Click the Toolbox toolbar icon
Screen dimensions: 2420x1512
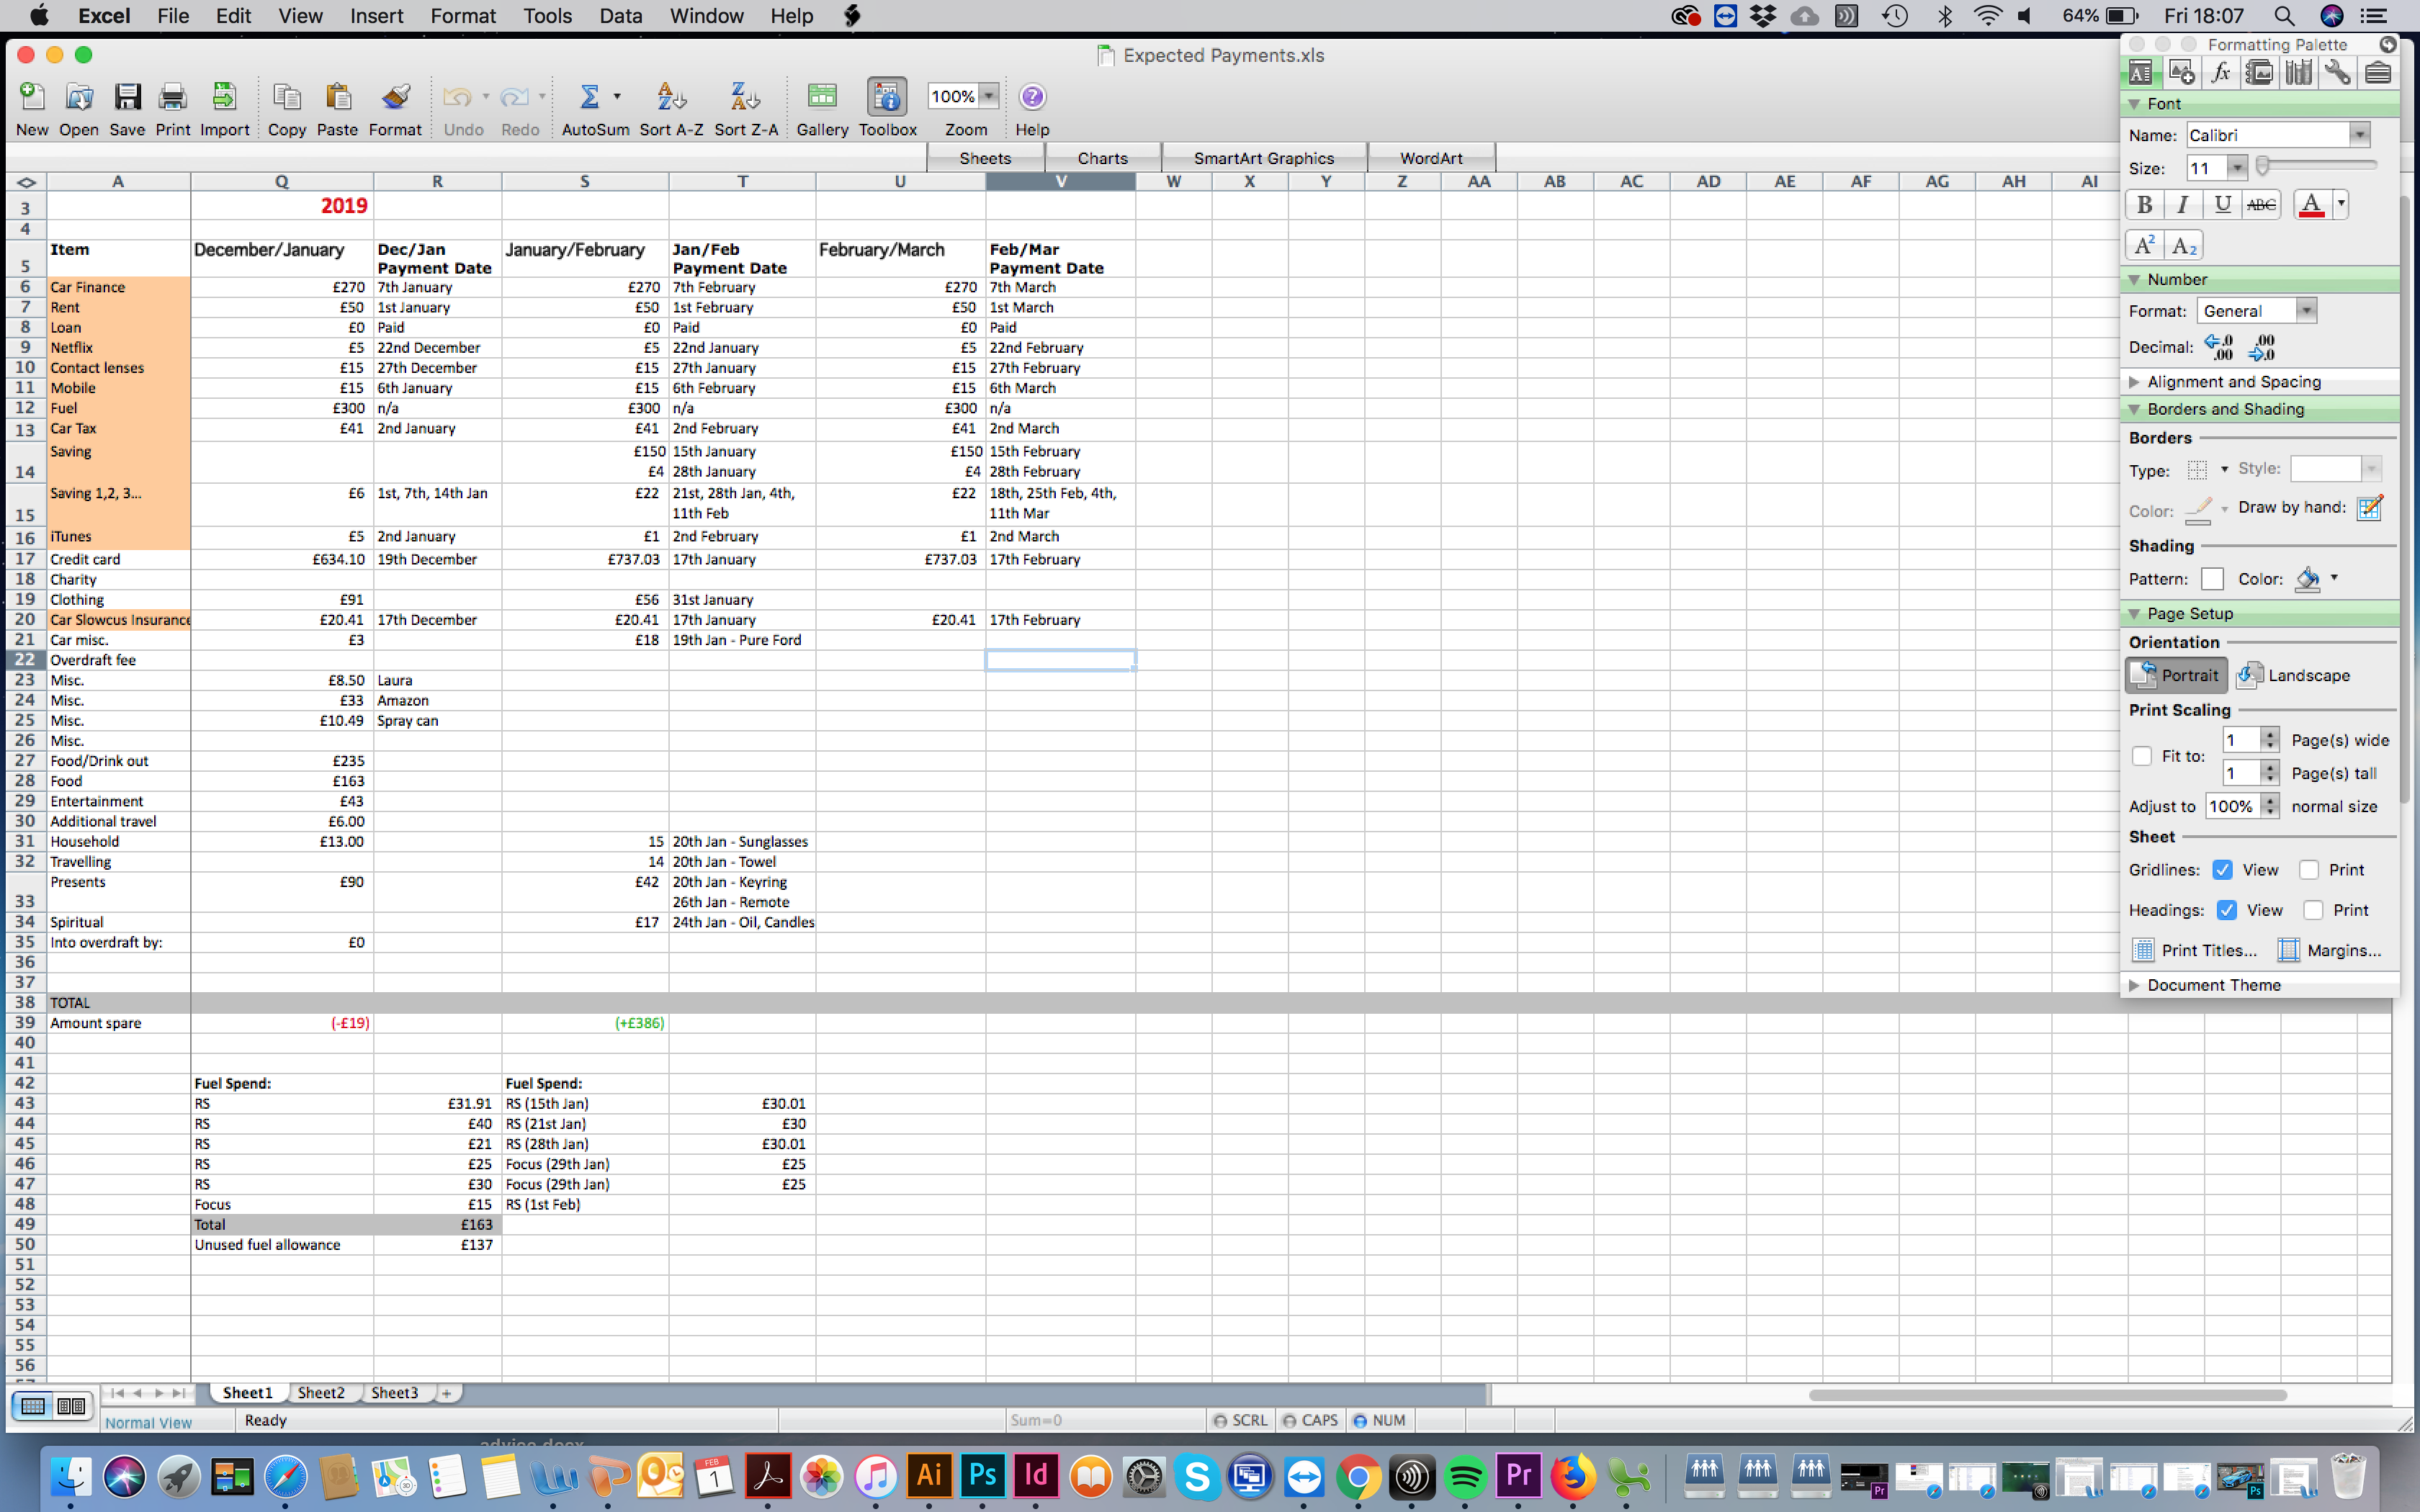tap(887, 97)
